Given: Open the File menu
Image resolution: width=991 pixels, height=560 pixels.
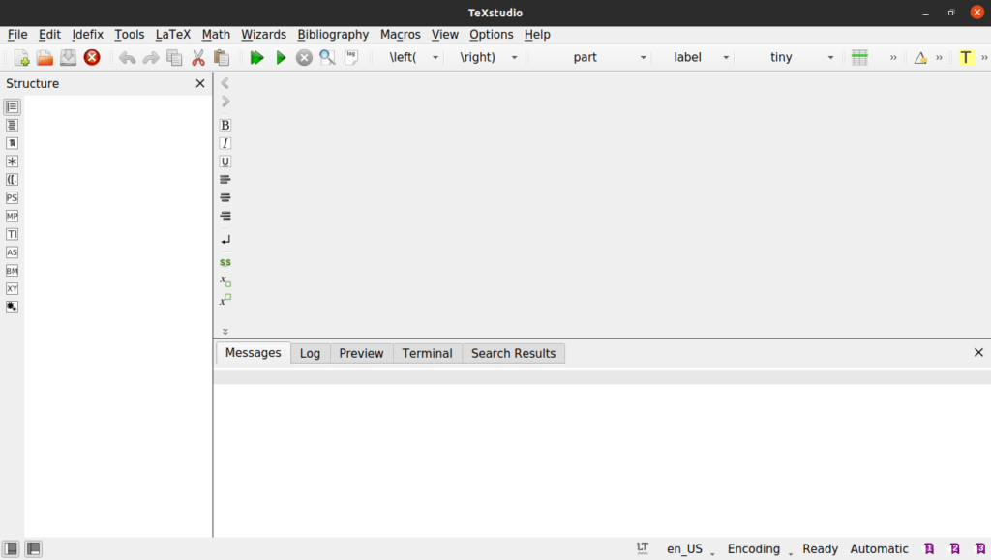Looking at the screenshot, I should pyautogui.click(x=17, y=35).
